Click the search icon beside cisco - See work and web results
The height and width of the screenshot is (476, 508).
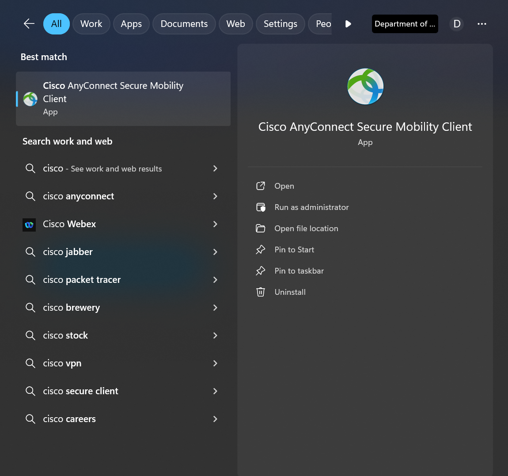pos(30,168)
